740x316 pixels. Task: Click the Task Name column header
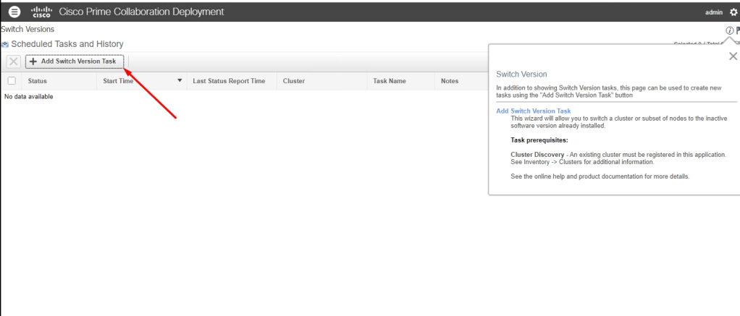pyautogui.click(x=389, y=81)
